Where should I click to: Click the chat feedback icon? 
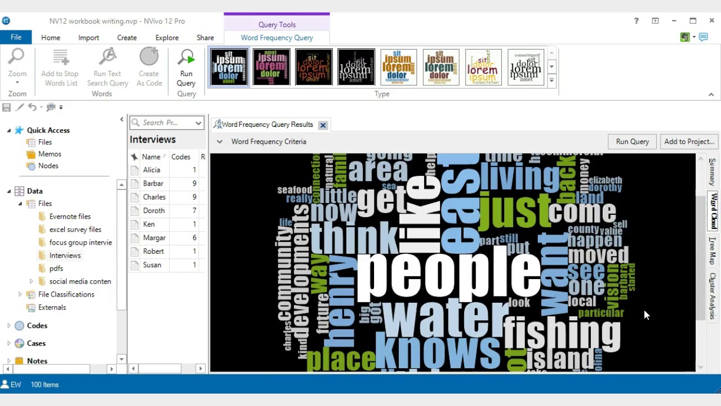pyautogui.click(x=703, y=37)
